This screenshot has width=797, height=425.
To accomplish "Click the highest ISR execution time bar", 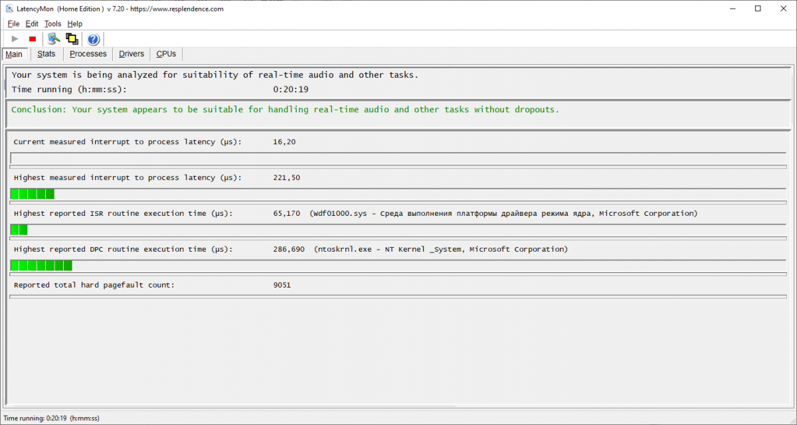I will [398, 230].
